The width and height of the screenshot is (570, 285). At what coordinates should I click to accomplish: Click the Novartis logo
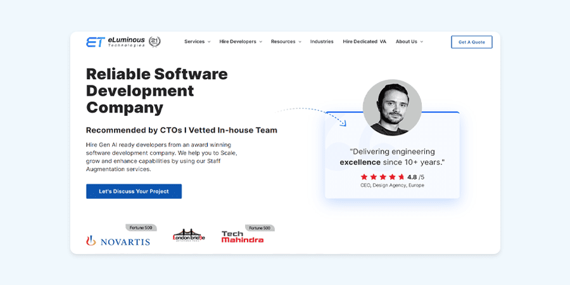coord(118,241)
